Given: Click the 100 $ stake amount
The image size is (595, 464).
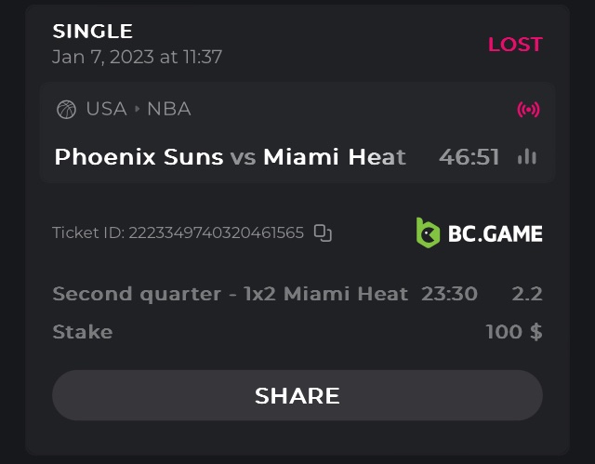Looking at the screenshot, I should click(514, 332).
